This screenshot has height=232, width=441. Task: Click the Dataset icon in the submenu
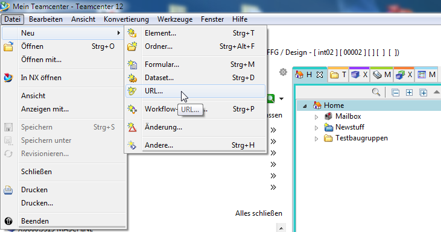(x=132, y=78)
